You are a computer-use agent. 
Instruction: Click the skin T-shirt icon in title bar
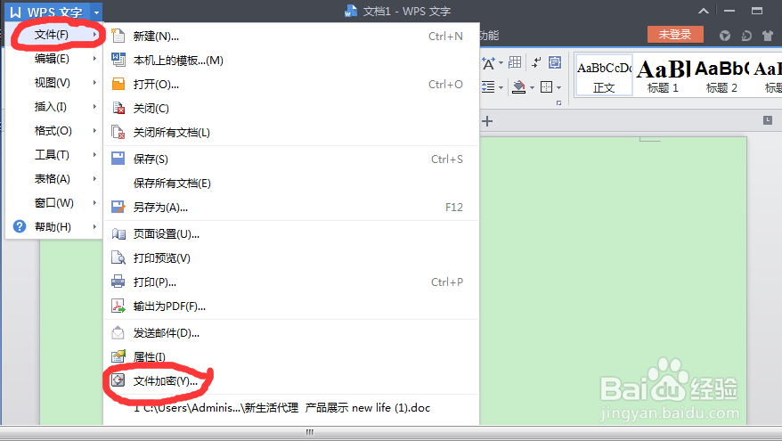pos(768,36)
